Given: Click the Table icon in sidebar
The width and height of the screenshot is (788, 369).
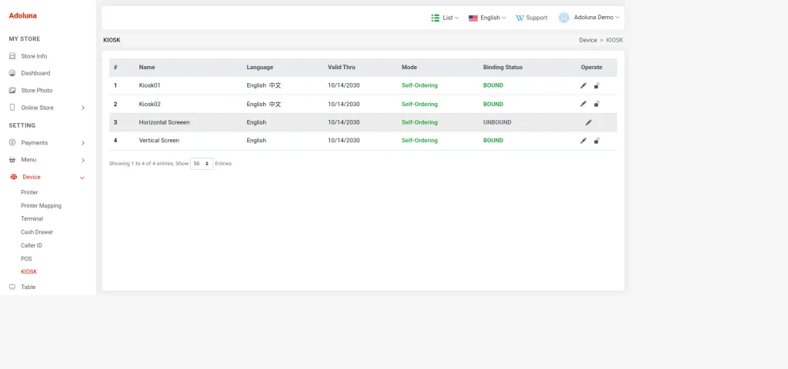Looking at the screenshot, I should (x=12, y=288).
